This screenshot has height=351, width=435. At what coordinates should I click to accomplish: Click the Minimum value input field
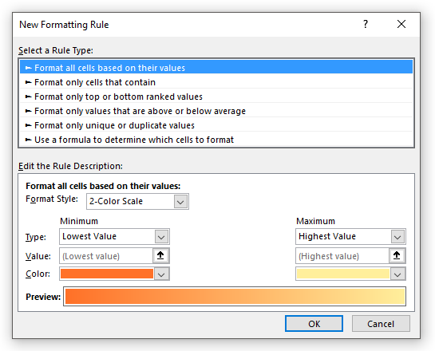coord(106,255)
